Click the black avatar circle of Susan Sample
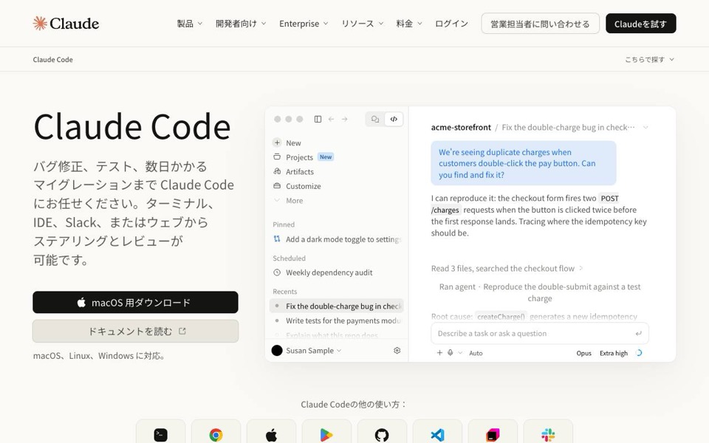The width and height of the screenshot is (709, 443). [x=277, y=350]
